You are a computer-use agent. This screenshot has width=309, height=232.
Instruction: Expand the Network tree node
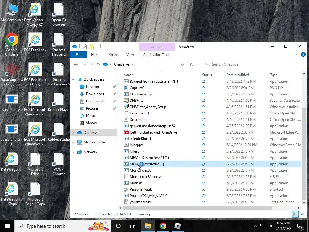click(73, 152)
